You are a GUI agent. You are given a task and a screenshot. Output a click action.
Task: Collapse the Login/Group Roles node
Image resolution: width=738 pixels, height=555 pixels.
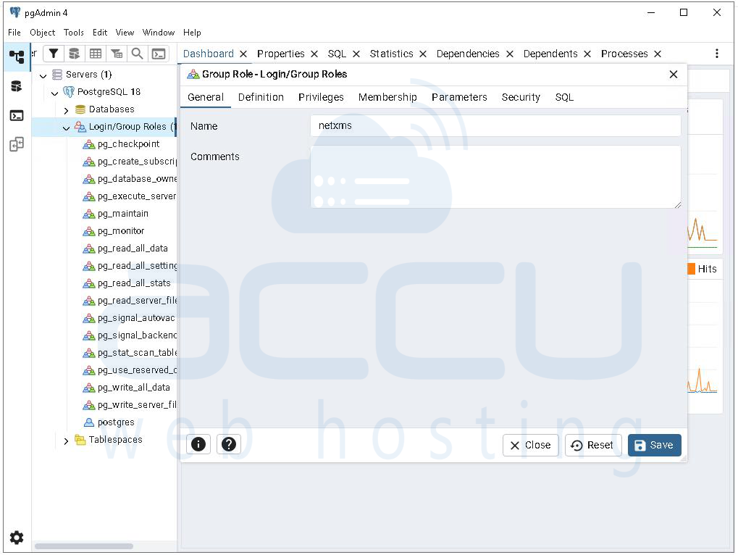click(x=67, y=128)
